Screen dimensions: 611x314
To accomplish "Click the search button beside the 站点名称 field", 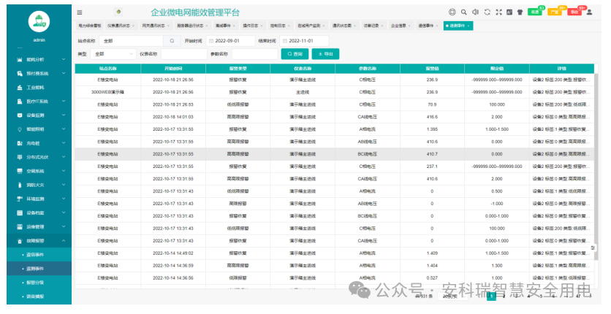I will pos(172,41).
